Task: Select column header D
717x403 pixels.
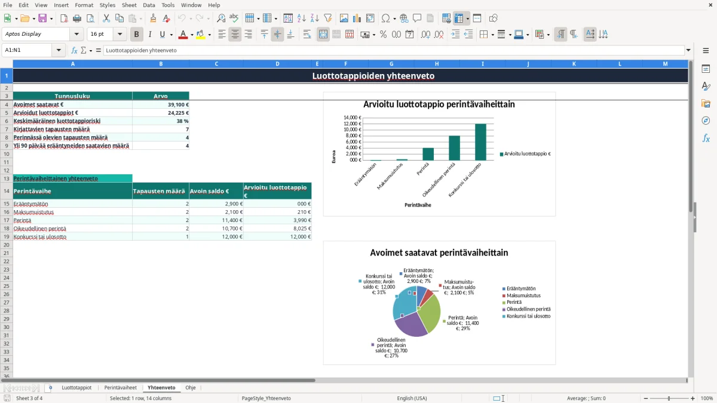Action: [x=277, y=64]
